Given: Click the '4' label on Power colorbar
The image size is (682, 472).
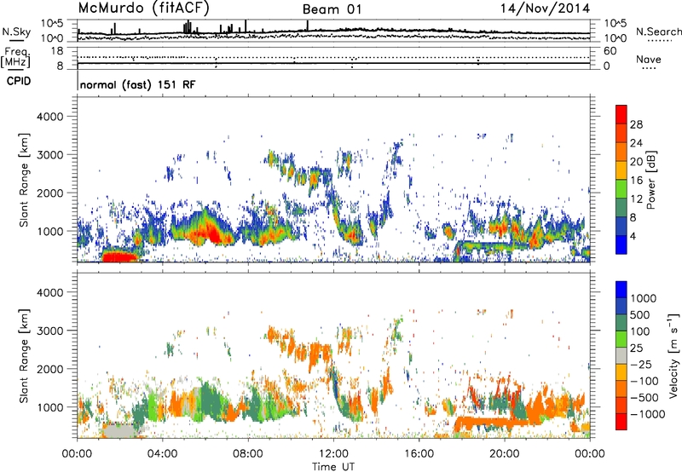Looking at the screenshot, I should point(633,236).
